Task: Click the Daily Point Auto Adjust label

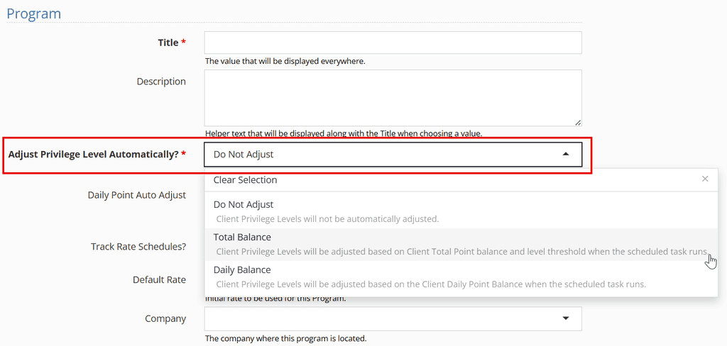Action: [x=137, y=195]
